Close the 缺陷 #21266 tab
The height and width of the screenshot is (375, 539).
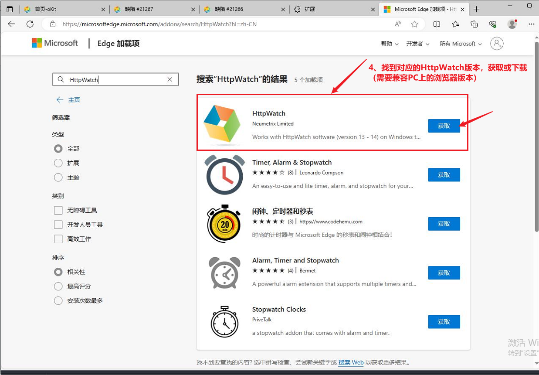point(283,9)
